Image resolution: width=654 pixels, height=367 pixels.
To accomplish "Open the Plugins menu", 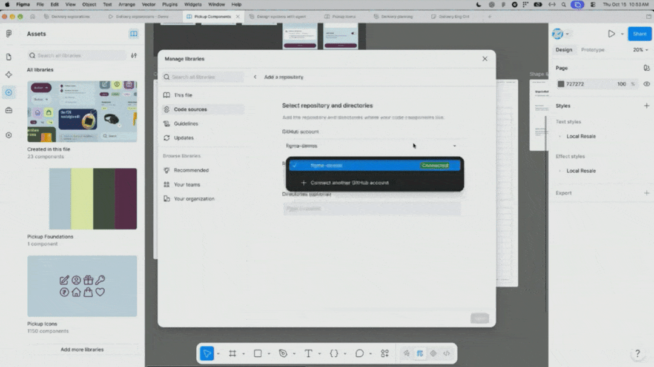I will coord(170,4).
